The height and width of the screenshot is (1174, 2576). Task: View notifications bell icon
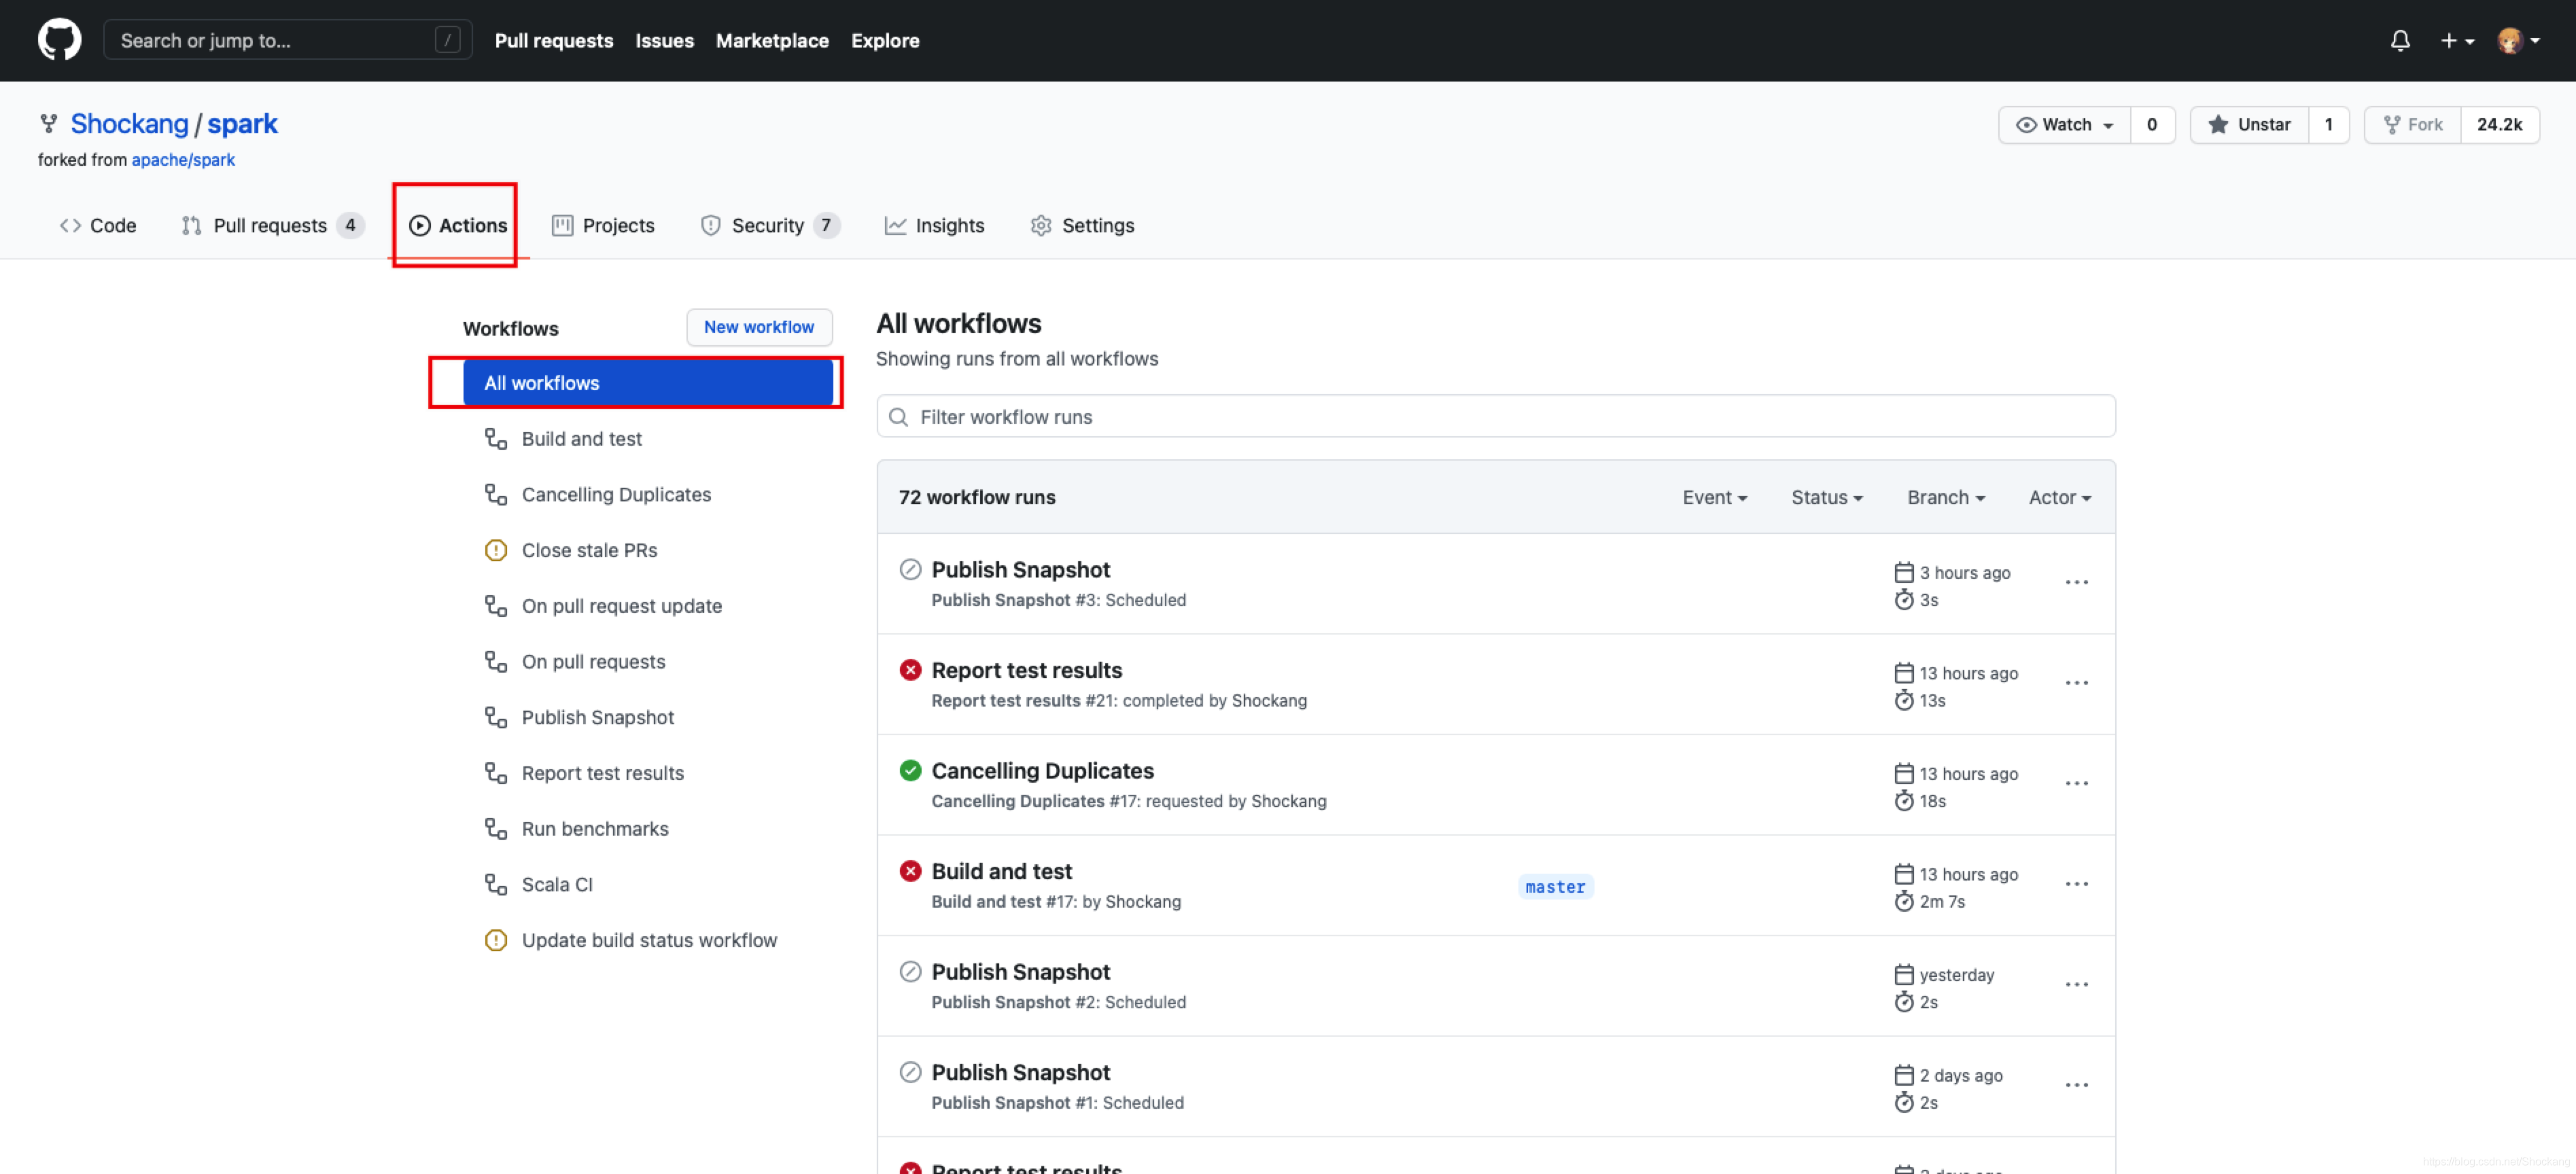pyautogui.click(x=2400, y=40)
